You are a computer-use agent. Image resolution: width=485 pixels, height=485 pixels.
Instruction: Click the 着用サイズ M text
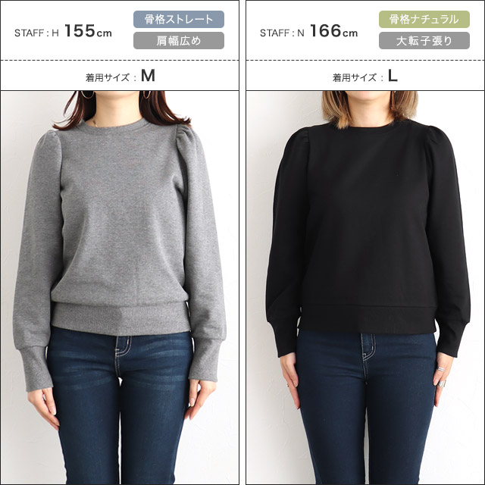coord(120,76)
